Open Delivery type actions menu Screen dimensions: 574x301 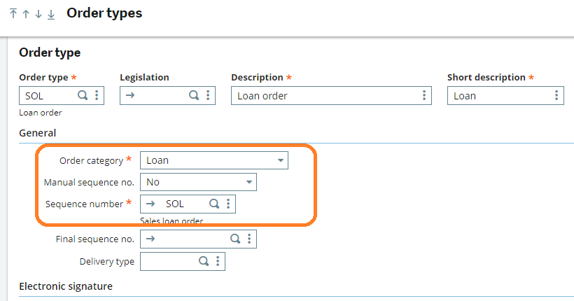tap(218, 261)
